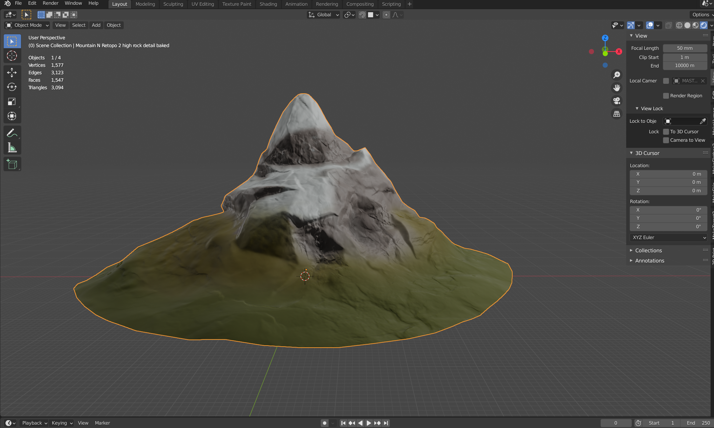Toggle camera view icon in viewport

(x=617, y=101)
